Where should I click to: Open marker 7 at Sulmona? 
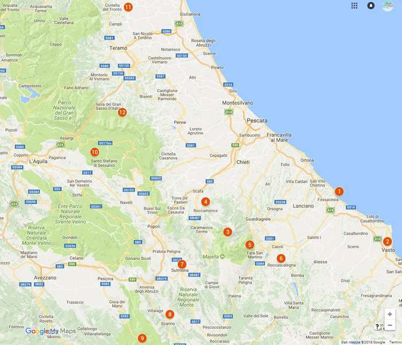tap(182, 264)
